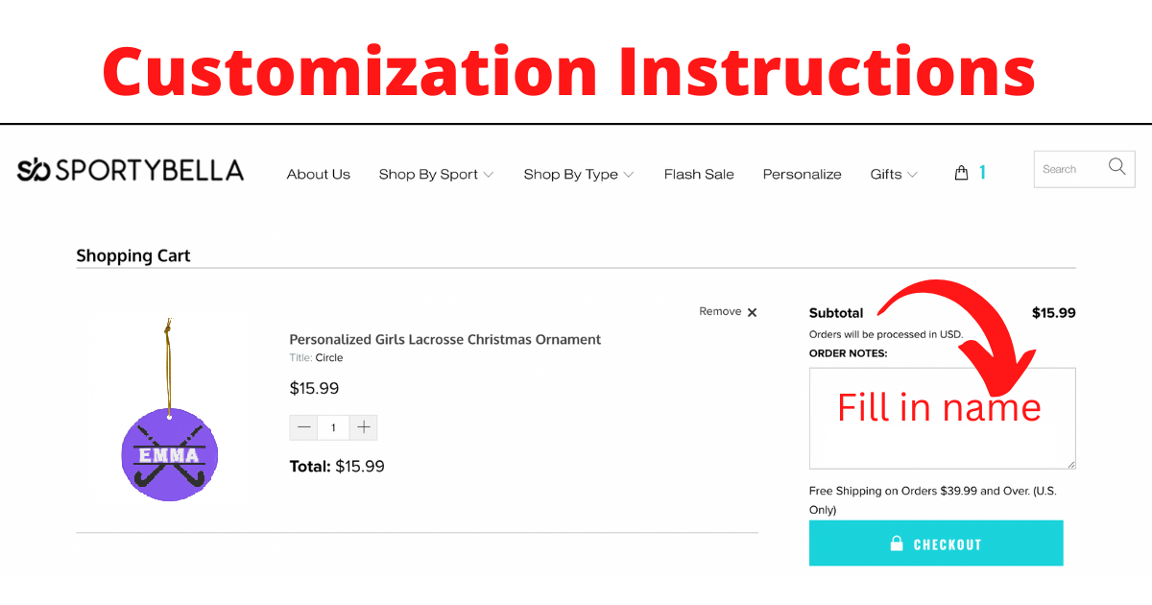
Task: Click the search magnifier icon
Action: 1116,167
